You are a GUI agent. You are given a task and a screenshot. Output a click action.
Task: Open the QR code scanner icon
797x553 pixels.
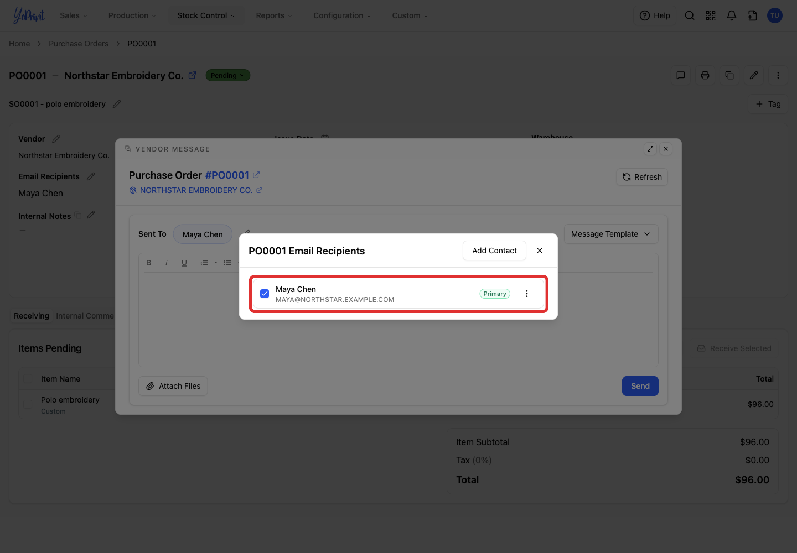711,15
